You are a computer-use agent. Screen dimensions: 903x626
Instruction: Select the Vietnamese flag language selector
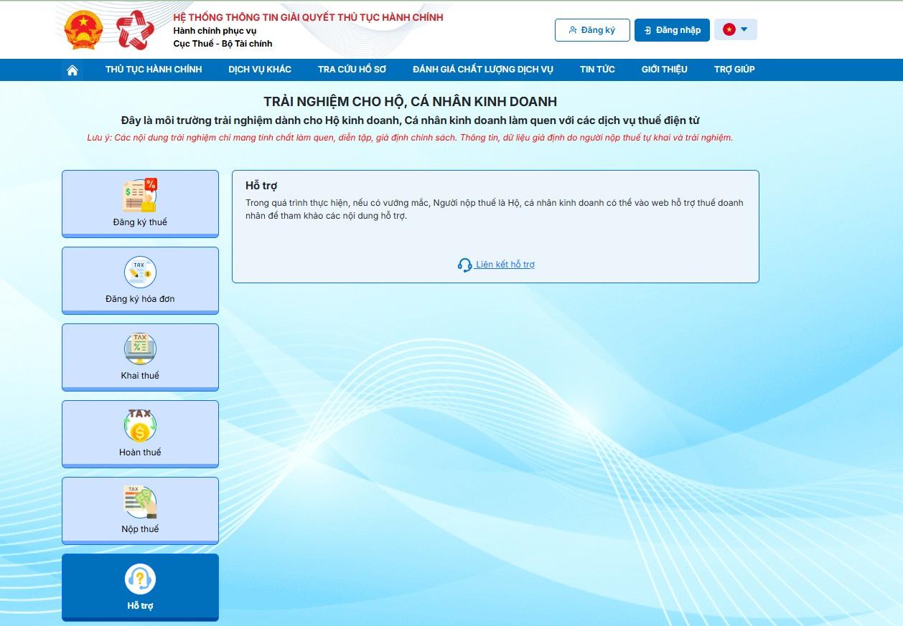[729, 29]
